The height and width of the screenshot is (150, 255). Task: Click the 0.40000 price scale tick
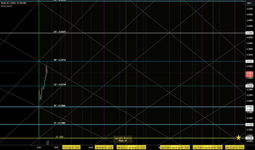pyautogui.click(x=250, y=43)
